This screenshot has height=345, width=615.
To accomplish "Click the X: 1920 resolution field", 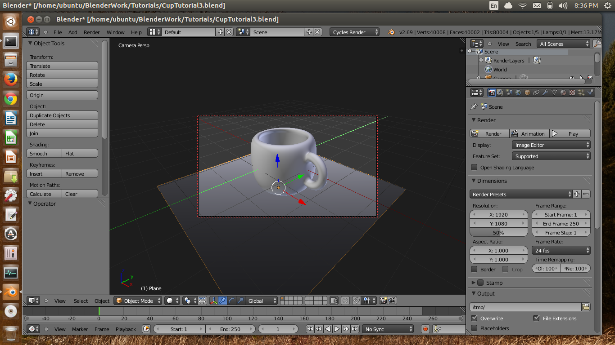I will pyautogui.click(x=498, y=215).
